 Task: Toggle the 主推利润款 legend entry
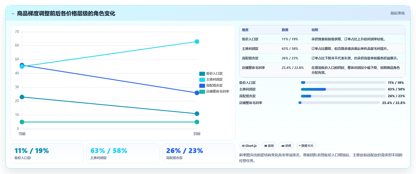point(211,80)
